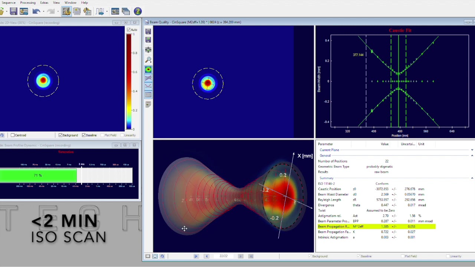This screenshot has height=267, width=475.
Task: Click the pulse trigger signal icon
Action: pyautogui.click(x=99, y=11)
